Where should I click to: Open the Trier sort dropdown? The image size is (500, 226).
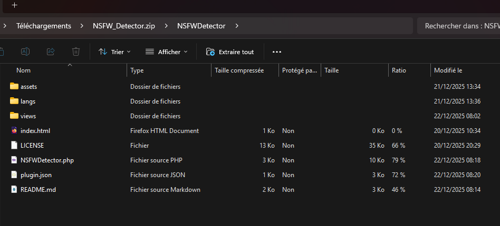click(114, 52)
